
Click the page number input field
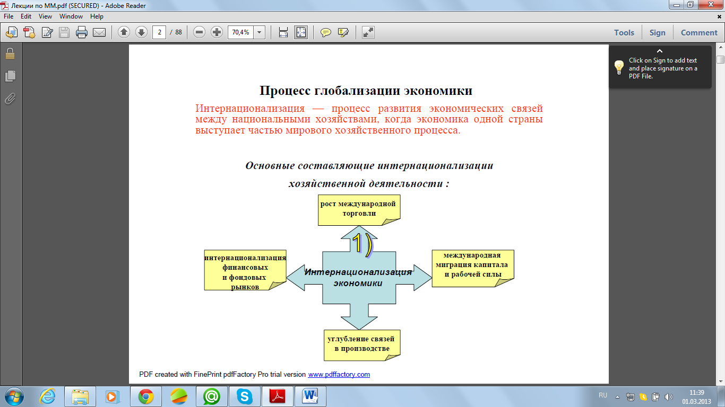159,32
